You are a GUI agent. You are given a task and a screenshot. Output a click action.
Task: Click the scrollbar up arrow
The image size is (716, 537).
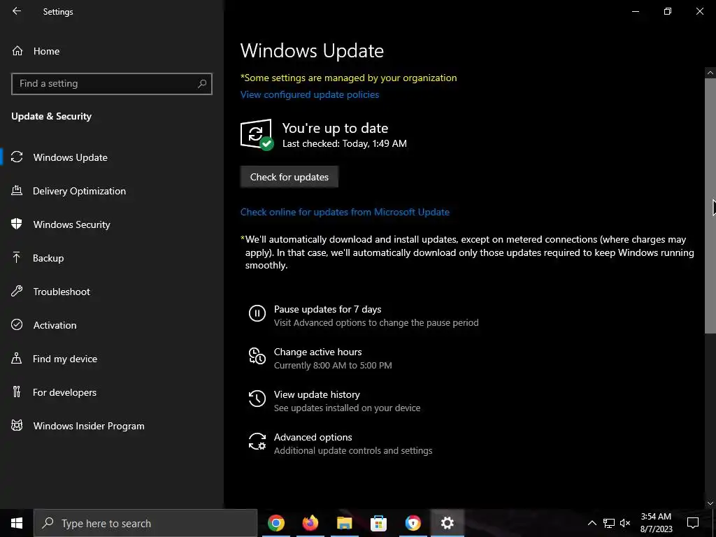(x=710, y=73)
